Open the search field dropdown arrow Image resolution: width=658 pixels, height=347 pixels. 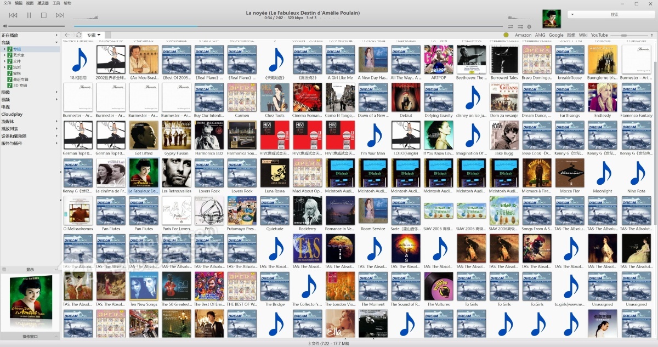coord(572,15)
